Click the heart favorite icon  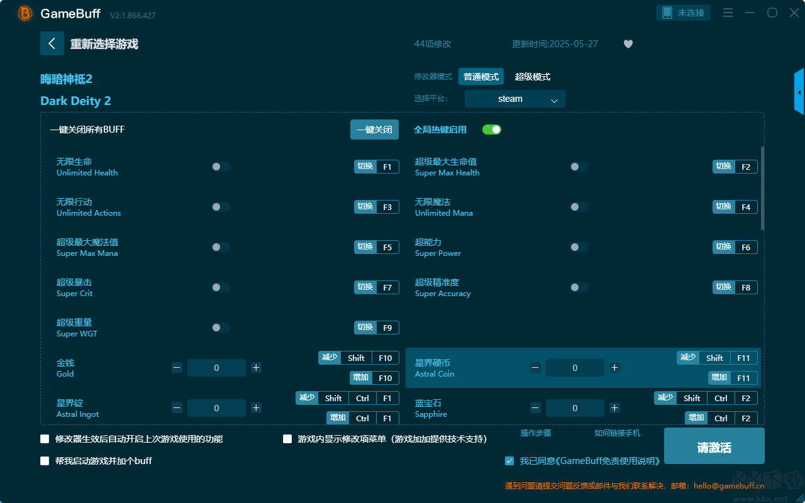point(628,44)
